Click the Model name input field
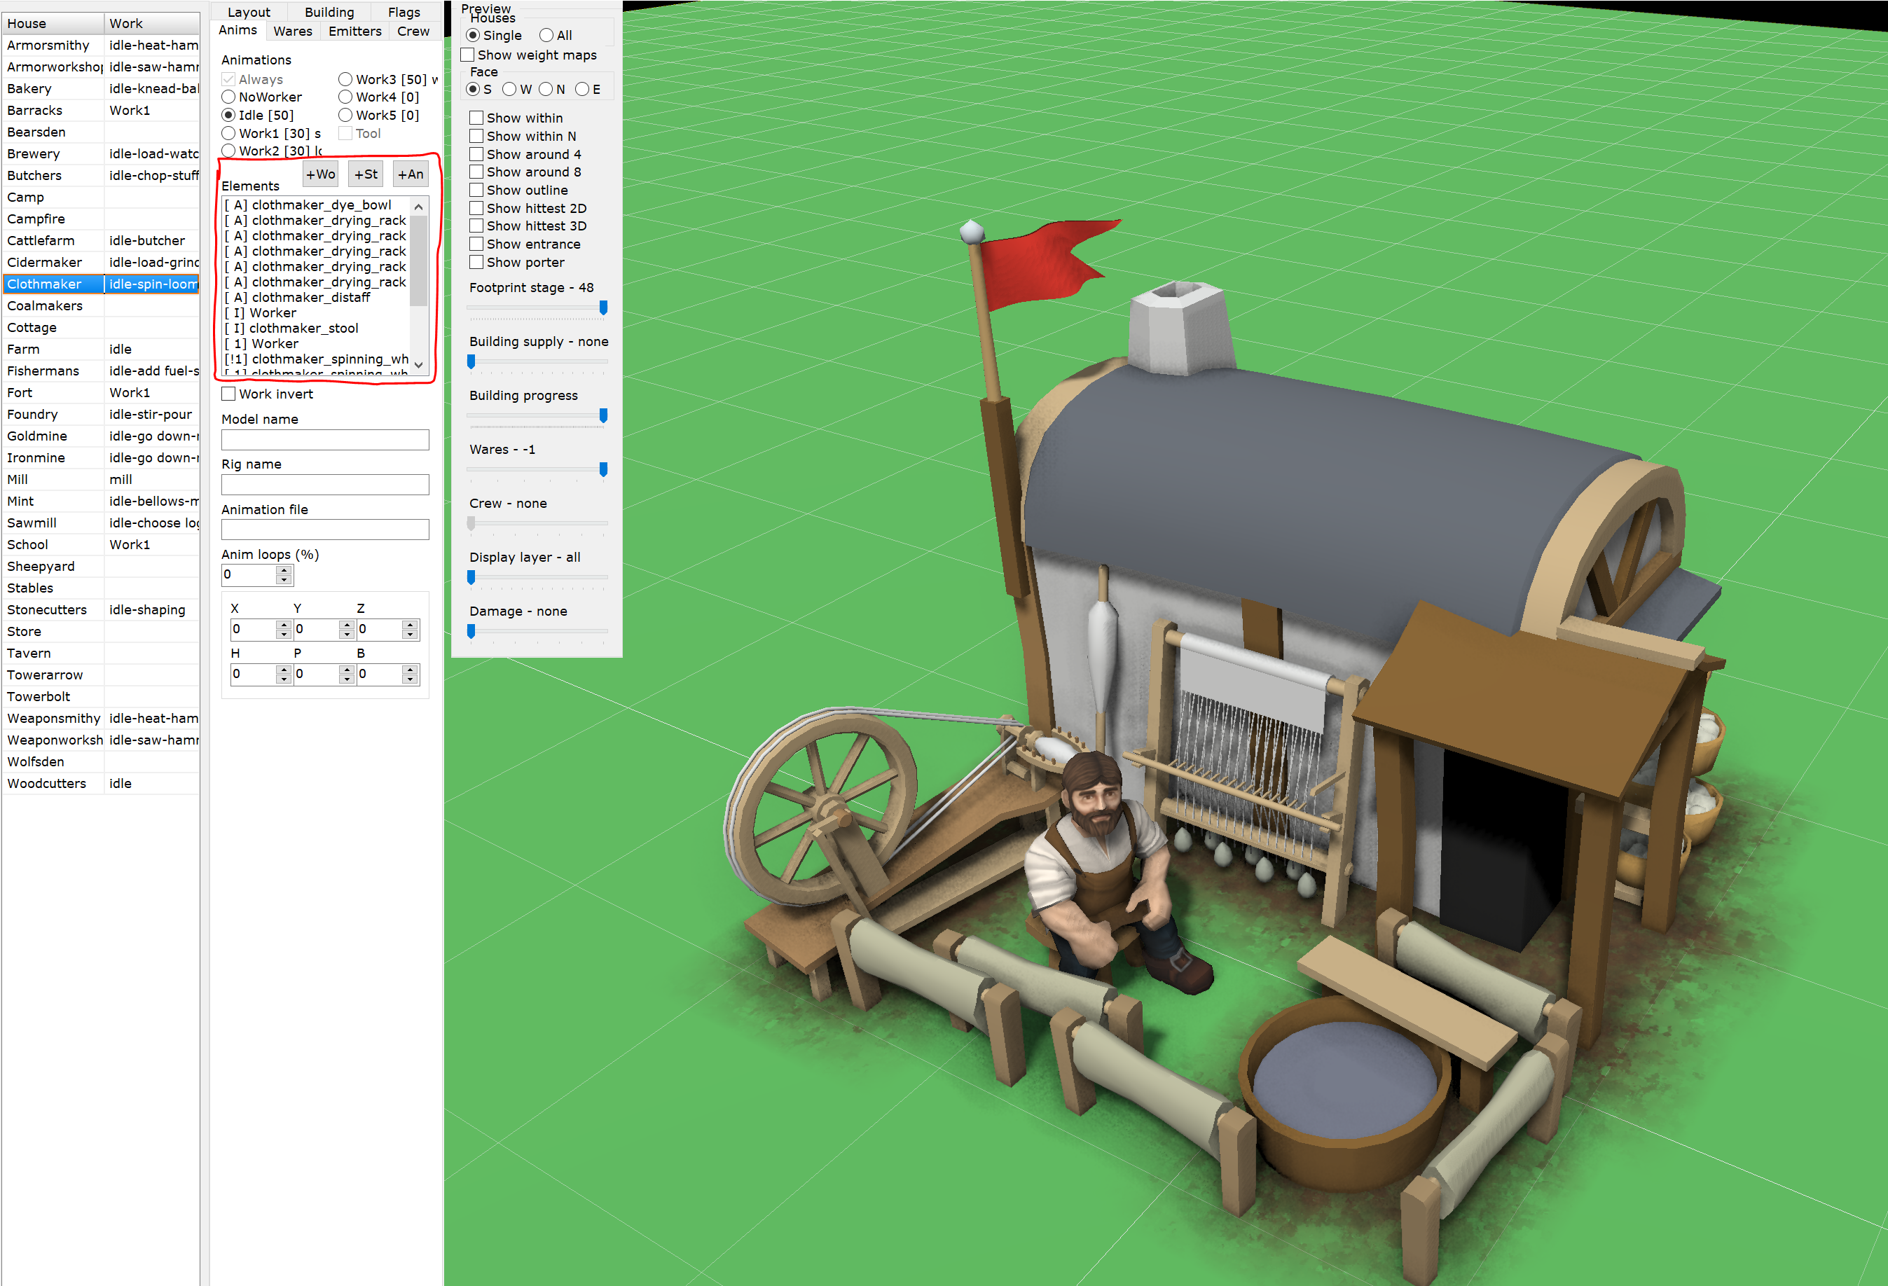This screenshot has height=1286, width=1888. click(325, 439)
